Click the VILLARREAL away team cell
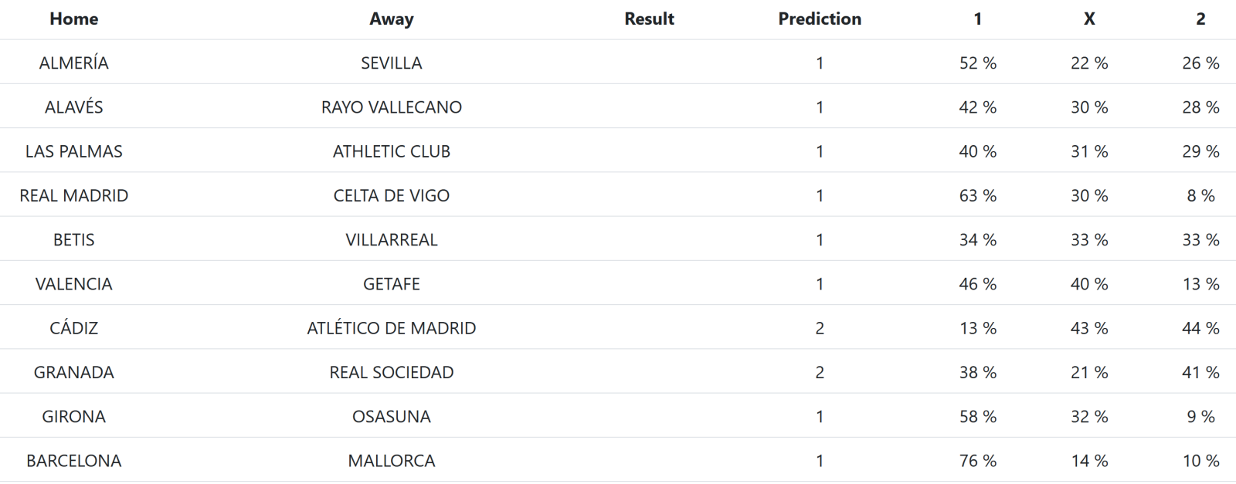The width and height of the screenshot is (1236, 484). point(391,240)
